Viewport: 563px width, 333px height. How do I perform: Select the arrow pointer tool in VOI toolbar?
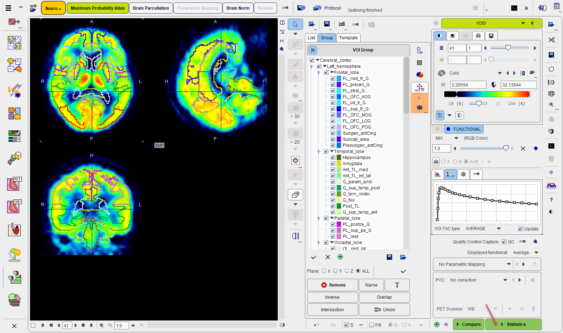click(295, 24)
